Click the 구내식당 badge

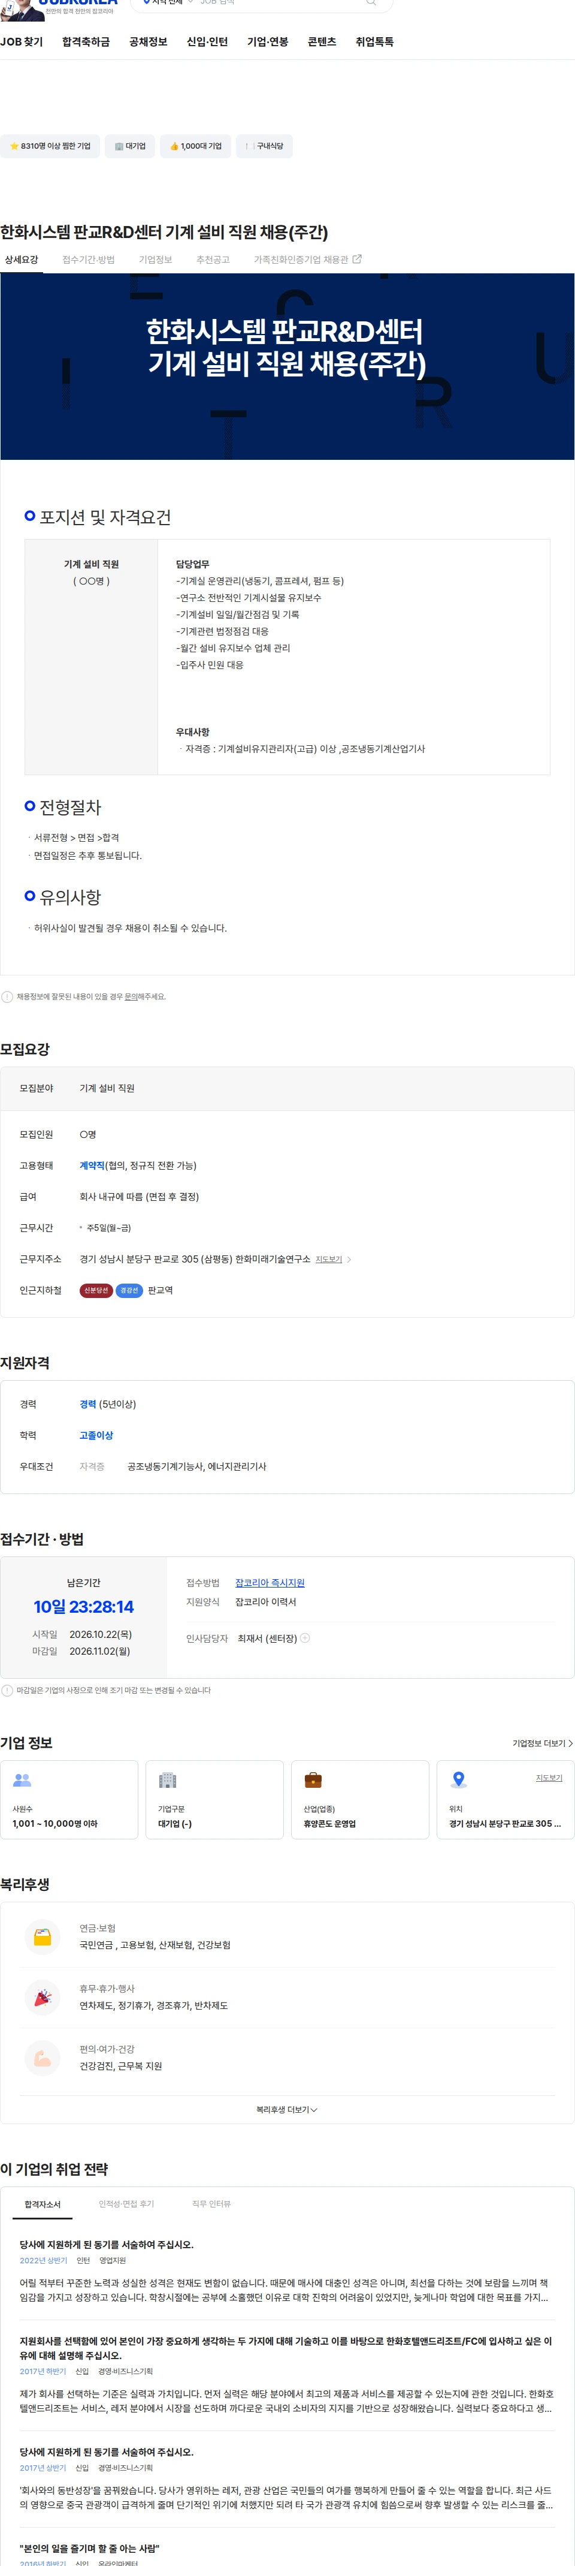pos(264,146)
